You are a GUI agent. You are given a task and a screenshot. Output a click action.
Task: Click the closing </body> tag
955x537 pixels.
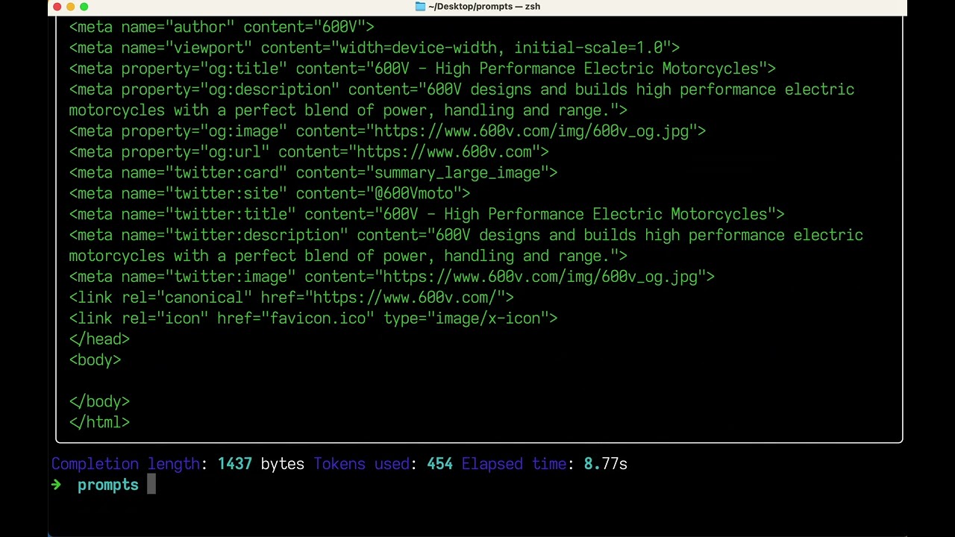point(99,403)
